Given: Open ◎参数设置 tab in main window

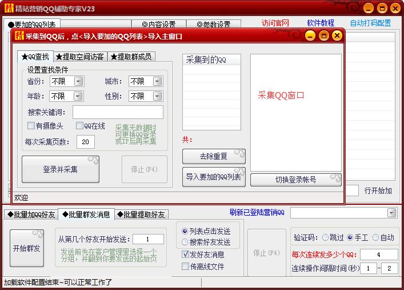Looking at the screenshot, I should pyautogui.click(x=214, y=24).
